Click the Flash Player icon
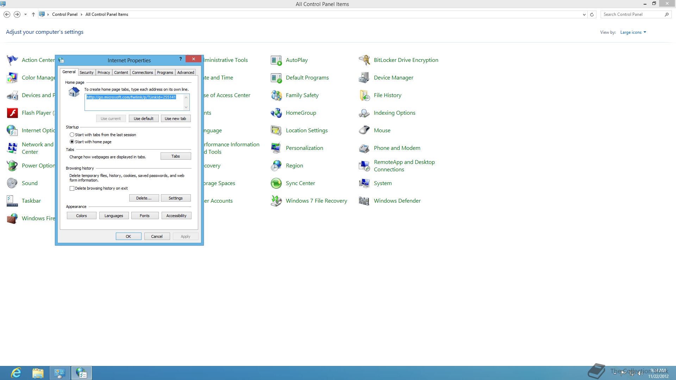The image size is (676, 380). 12,113
